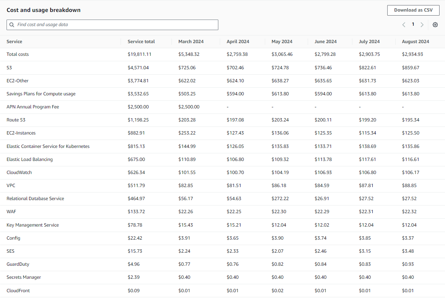The image size is (445, 298).
Task: Open the Total costs breakdown link
Action: point(17,54)
